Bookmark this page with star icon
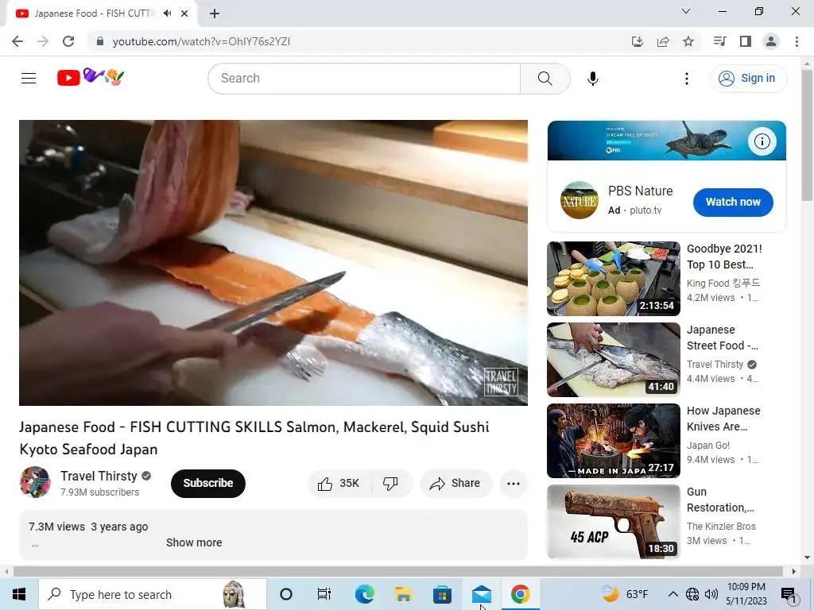Viewport: 814px width, 610px height. 688,41
